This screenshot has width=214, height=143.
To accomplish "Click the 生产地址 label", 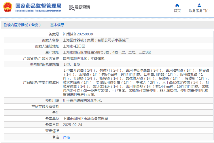I will pos(52,52).
